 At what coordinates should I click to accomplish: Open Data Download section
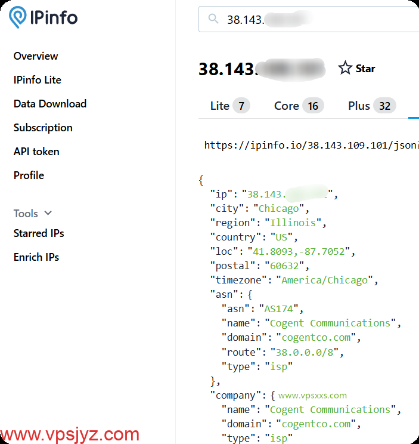50,104
